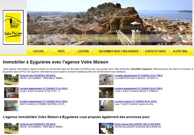Open Location maison ST CHAMAS 80 m² 620 € link
The image size is (194, 135).
pos(135,101)
